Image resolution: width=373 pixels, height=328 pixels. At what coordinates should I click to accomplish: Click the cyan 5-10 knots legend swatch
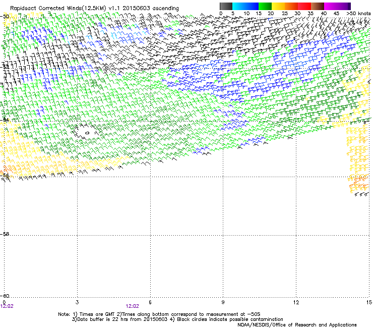point(239,6)
